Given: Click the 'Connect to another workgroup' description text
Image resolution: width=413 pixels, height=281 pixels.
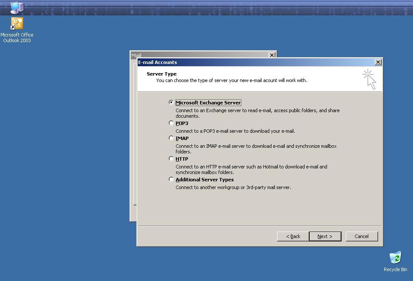Looking at the screenshot, I should (x=233, y=187).
